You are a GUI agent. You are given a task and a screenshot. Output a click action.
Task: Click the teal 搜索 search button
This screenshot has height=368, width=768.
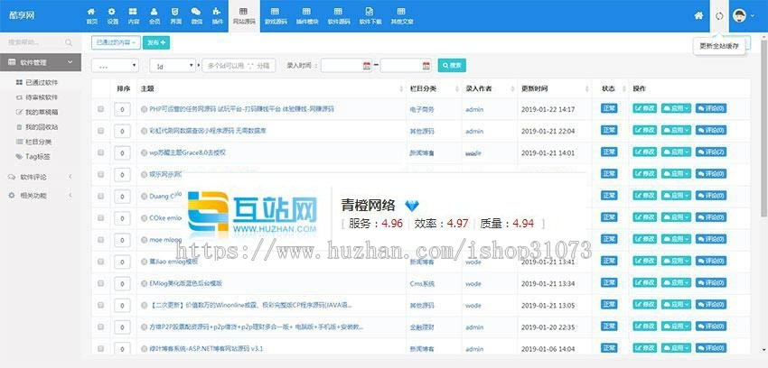click(452, 66)
